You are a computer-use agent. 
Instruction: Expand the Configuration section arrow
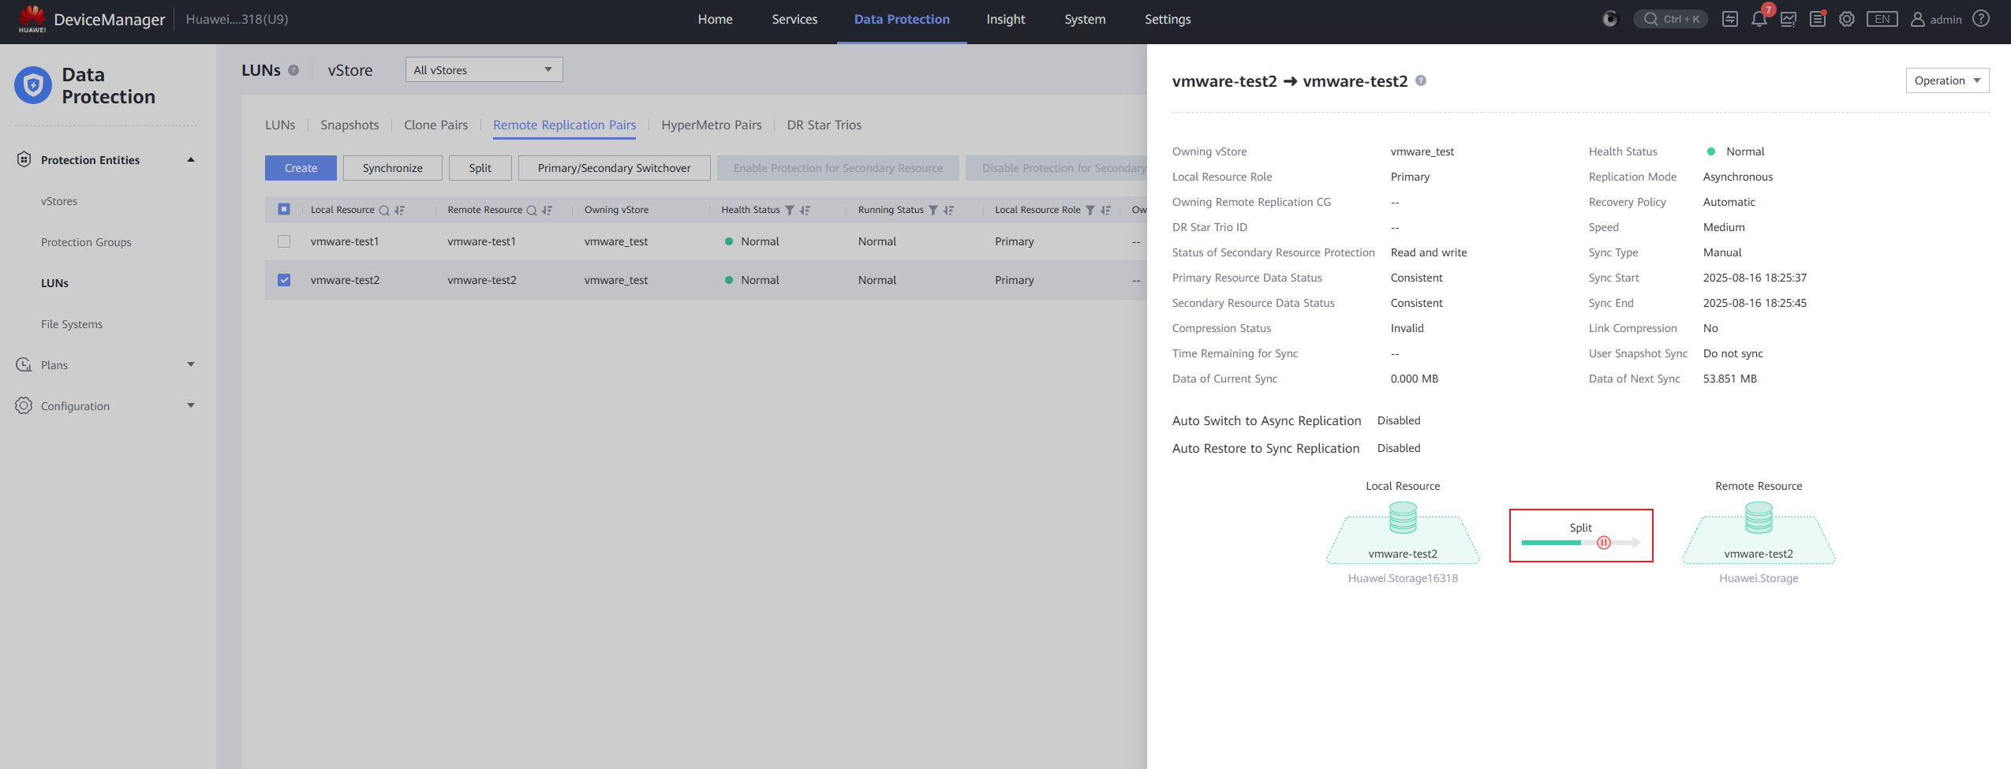191,405
